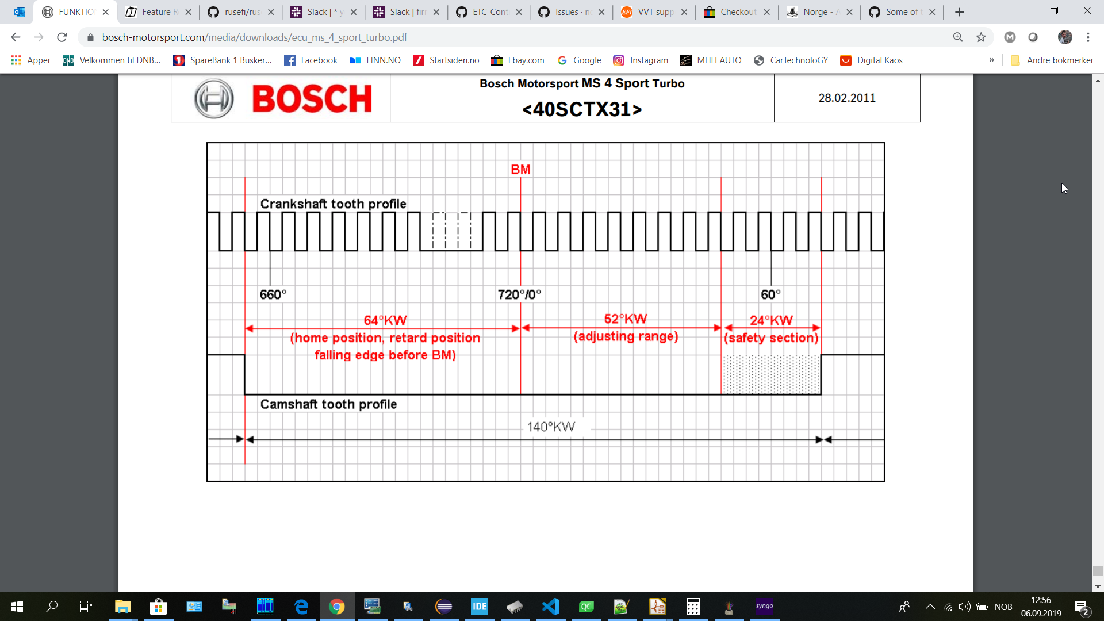Open a new browser tab
This screenshot has height=621, width=1104.
click(959, 12)
